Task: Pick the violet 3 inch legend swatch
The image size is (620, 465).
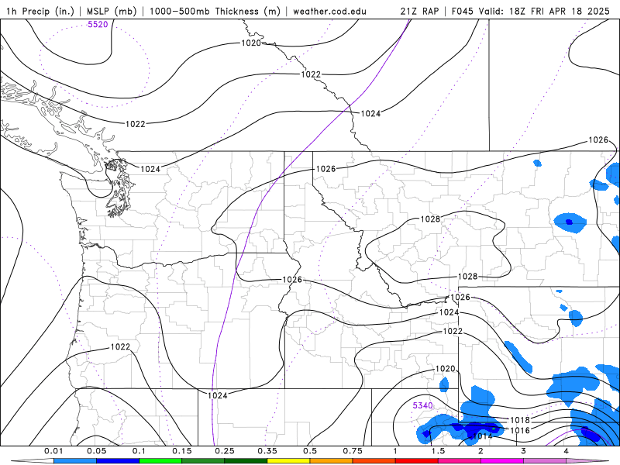Action: (545, 461)
